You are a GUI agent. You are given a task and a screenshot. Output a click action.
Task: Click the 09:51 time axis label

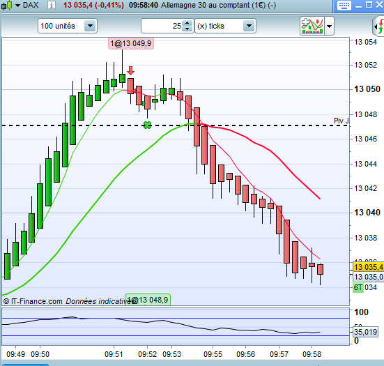tap(114, 354)
